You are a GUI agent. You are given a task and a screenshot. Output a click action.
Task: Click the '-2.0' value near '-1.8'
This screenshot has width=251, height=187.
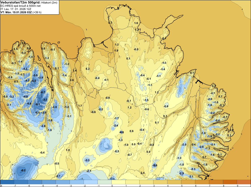(210, 99)
